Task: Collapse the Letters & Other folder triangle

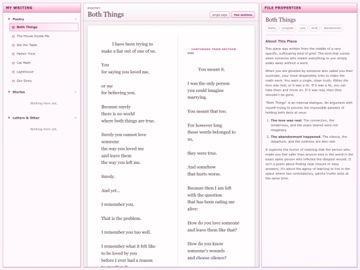Action: click(x=9, y=118)
